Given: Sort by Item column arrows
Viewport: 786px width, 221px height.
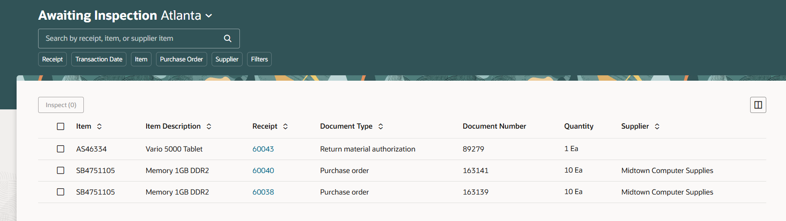Looking at the screenshot, I should tap(100, 126).
